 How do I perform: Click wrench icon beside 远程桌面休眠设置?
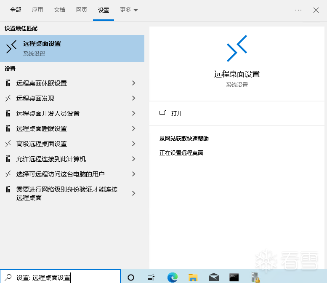tap(8, 83)
